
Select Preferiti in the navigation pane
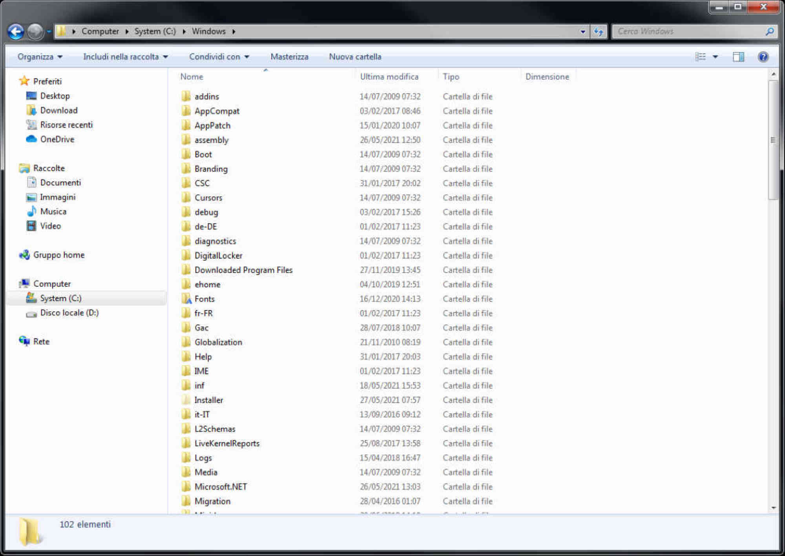coord(47,82)
